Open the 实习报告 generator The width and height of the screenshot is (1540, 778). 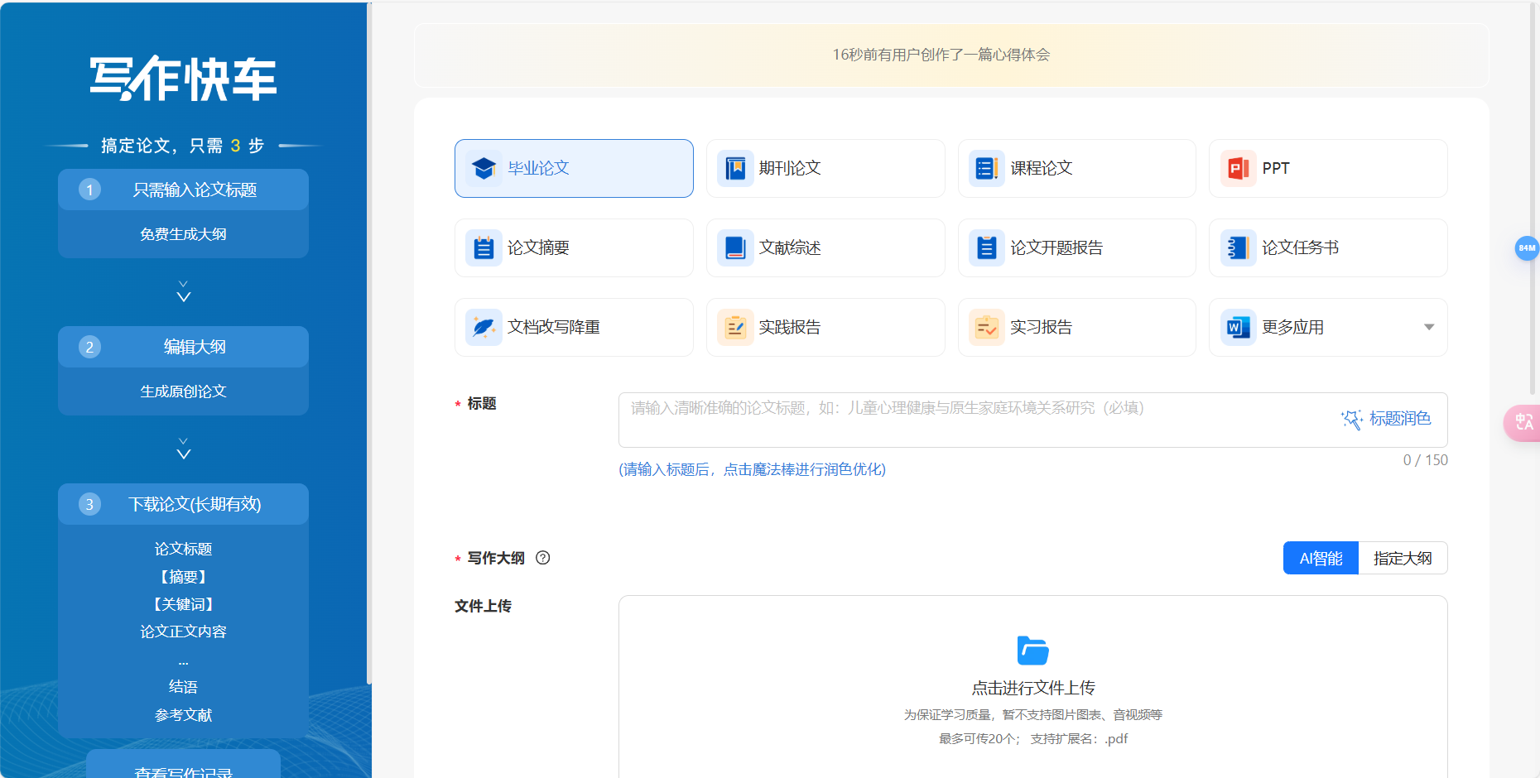coord(1076,327)
